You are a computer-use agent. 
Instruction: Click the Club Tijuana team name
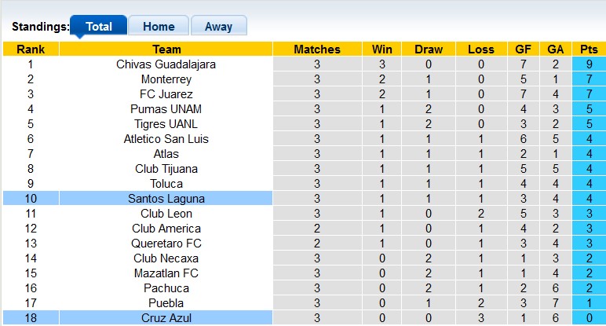point(166,169)
